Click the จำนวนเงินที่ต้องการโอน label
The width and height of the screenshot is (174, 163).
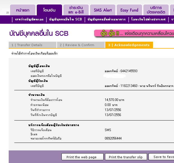(x=46, y=100)
